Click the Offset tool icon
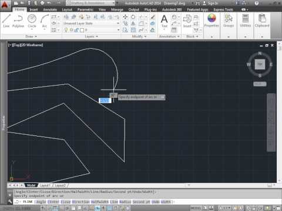Viewport: 282px width, 211px height. tap(153, 30)
